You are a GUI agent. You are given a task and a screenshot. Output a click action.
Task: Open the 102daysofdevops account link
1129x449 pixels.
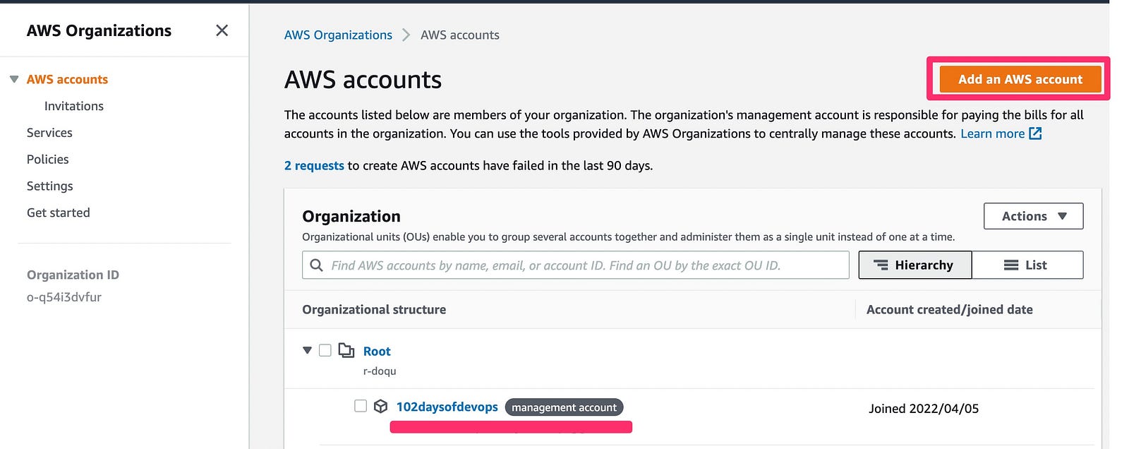tap(447, 407)
